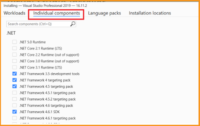Select the Installation locations tab
The height and width of the screenshot is (126, 200).
tap(150, 13)
